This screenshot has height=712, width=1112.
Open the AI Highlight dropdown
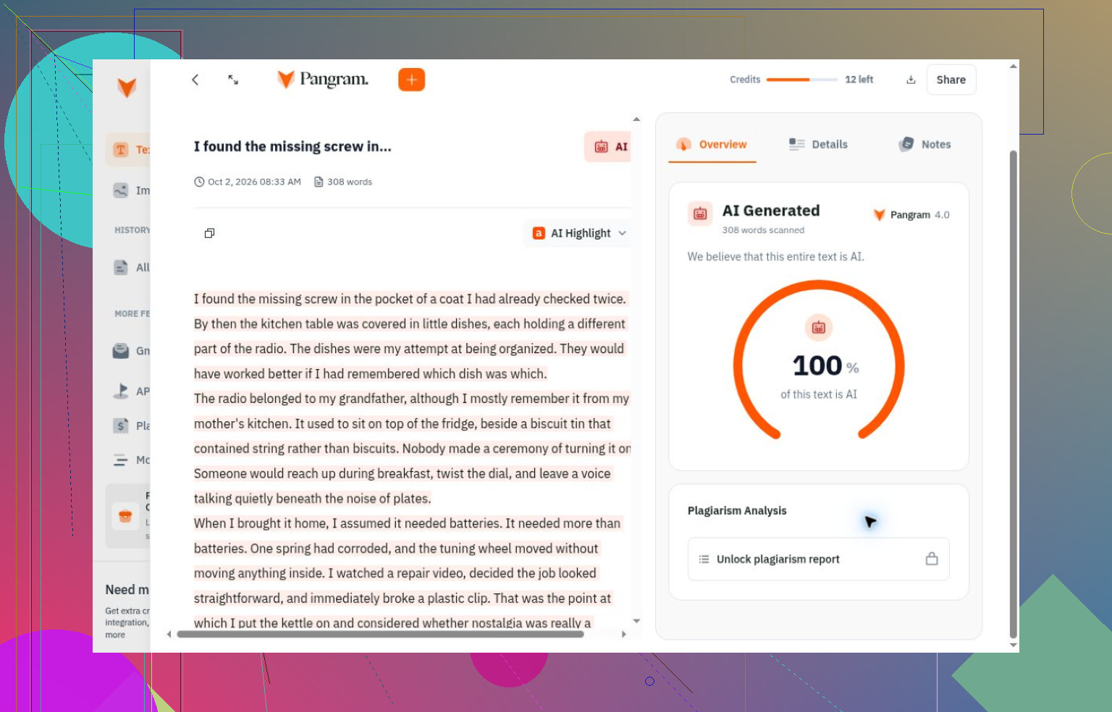pyautogui.click(x=578, y=233)
